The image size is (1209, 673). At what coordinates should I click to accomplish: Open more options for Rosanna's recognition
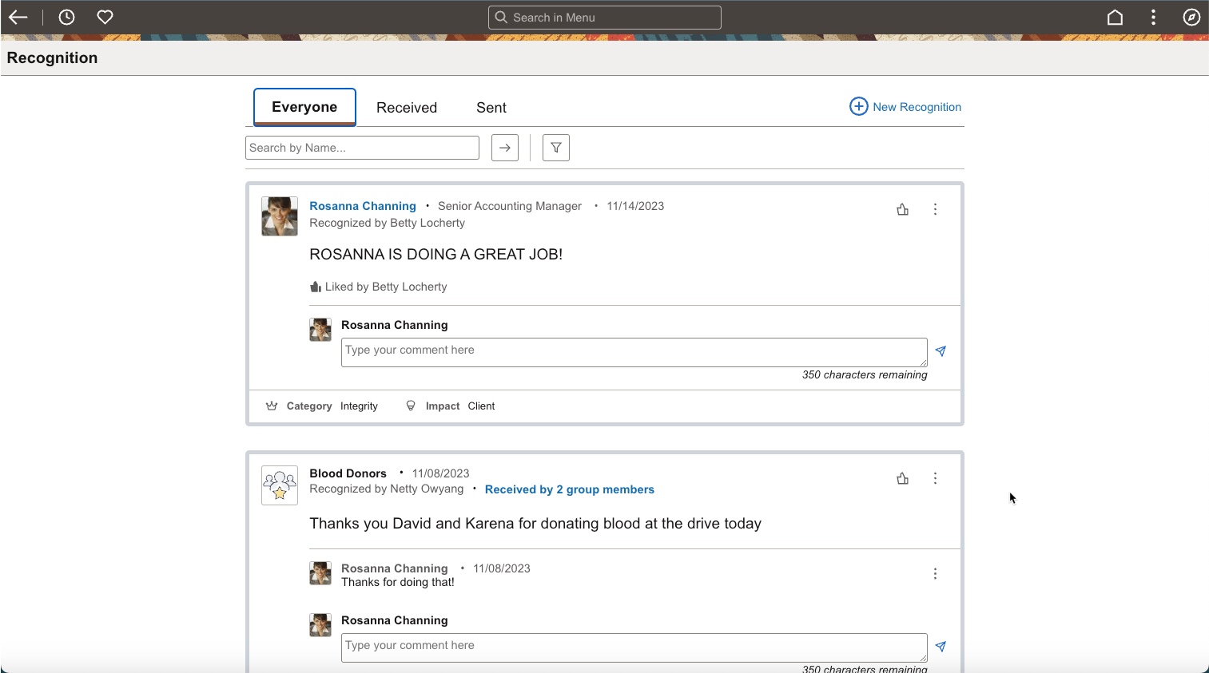(935, 209)
